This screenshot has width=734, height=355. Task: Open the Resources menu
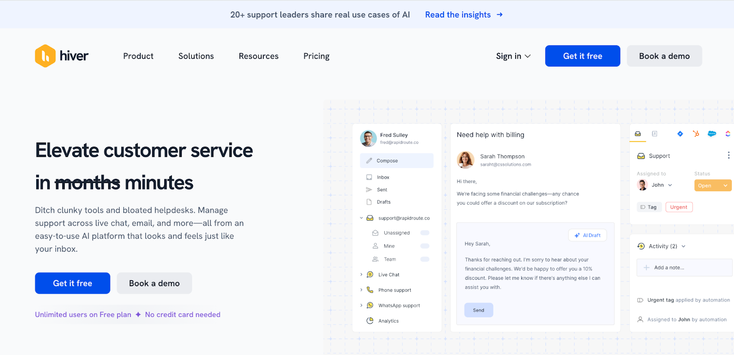pyautogui.click(x=258, y=56)
